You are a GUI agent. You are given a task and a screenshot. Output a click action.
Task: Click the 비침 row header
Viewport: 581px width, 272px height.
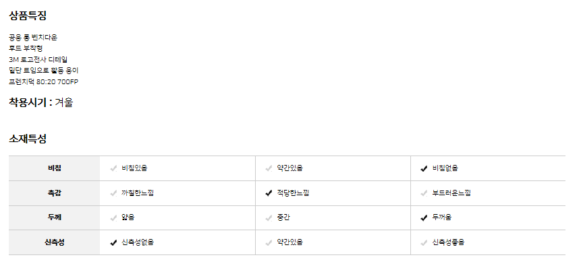pyautogui.click(x=54, y=168)
